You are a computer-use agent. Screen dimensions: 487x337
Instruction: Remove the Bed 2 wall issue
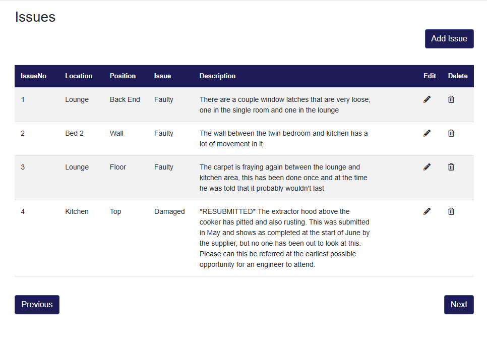[x=451, y=133]
